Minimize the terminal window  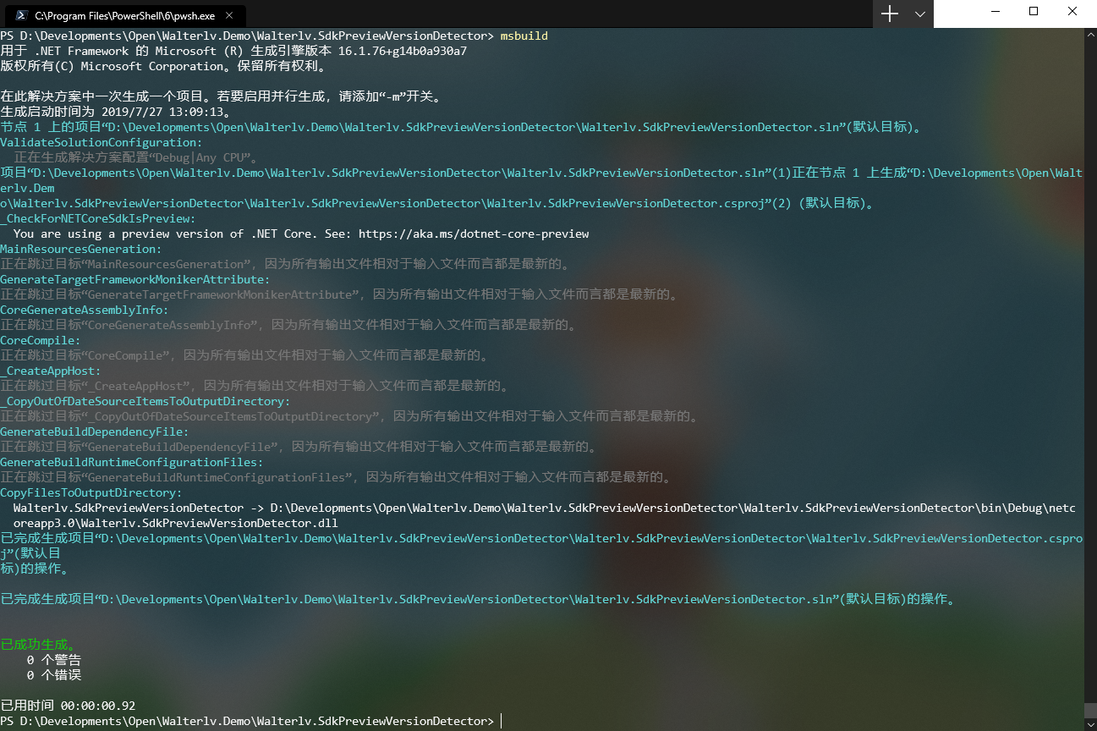click(993, 12)
